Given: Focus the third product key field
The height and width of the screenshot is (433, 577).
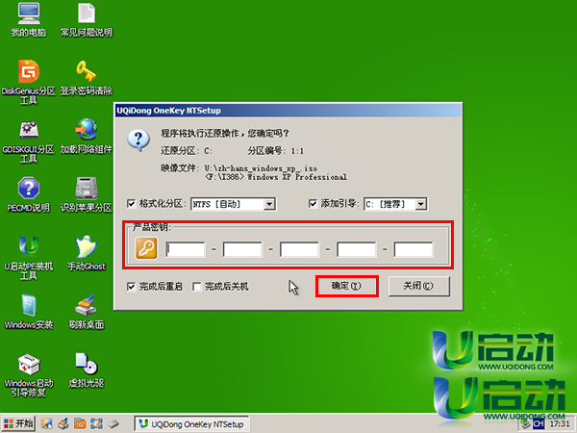Looking at the screenshot, I should pyautogui.click(x=299, y=249).
